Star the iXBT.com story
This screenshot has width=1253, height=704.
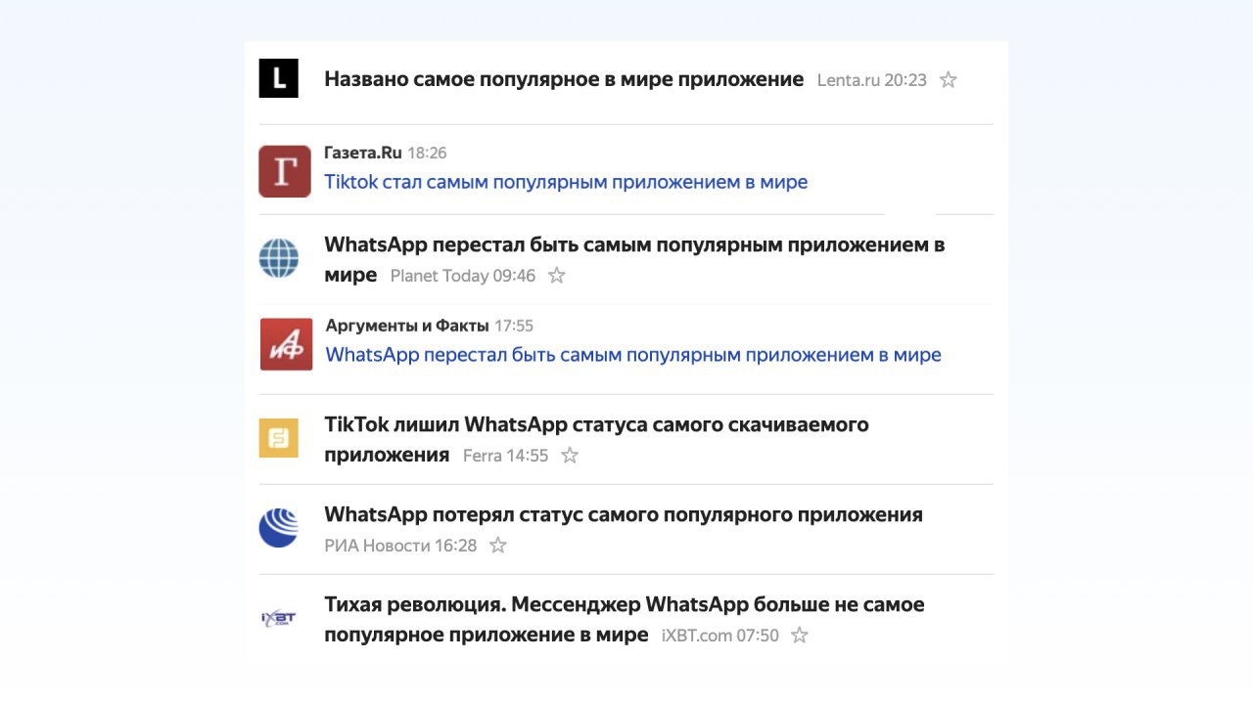800,636
